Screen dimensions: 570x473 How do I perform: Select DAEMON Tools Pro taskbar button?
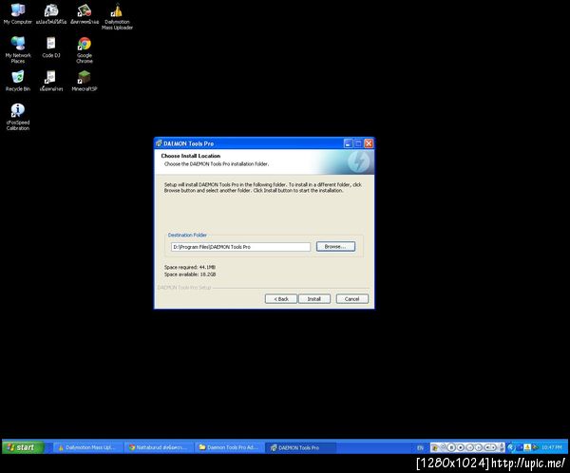[300, 447]
